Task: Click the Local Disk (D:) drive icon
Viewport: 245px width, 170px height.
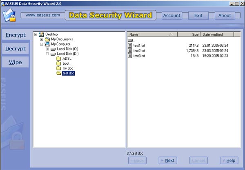Action: click(x=53, y=54)
